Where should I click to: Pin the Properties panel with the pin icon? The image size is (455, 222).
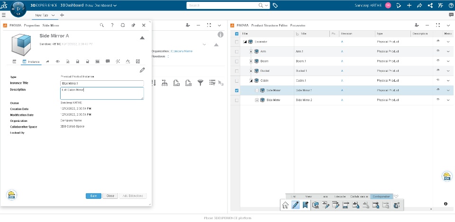coord(133,25)
